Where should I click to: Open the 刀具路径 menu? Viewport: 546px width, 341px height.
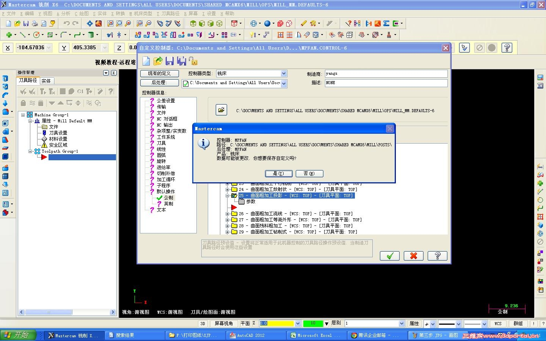click(168, 14)
